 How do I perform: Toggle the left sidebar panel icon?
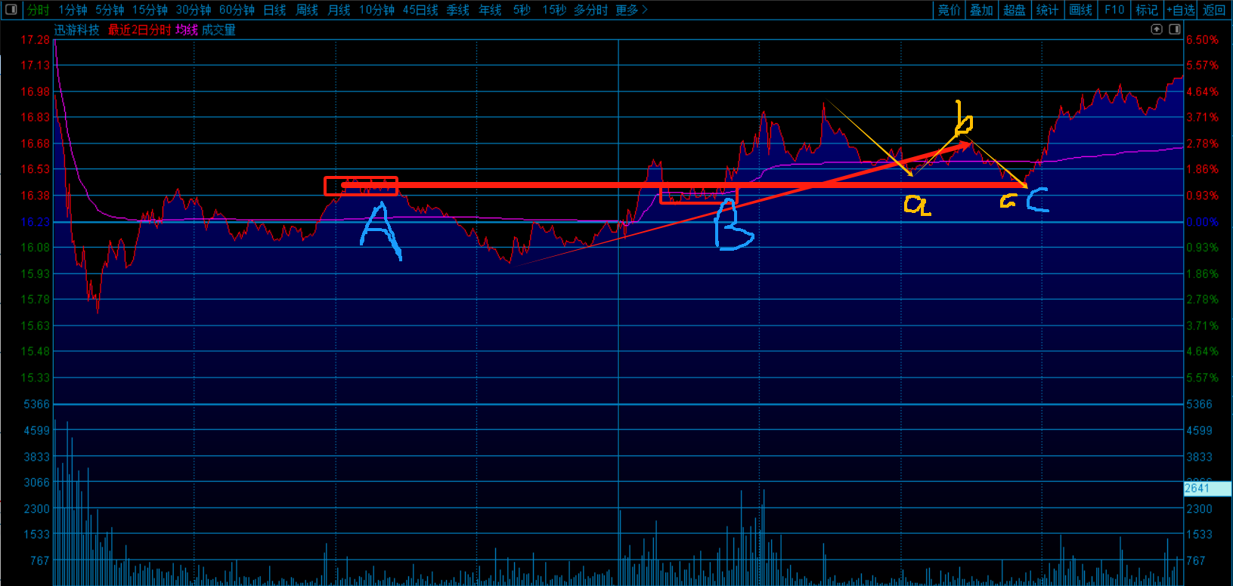tap(11, 10)
